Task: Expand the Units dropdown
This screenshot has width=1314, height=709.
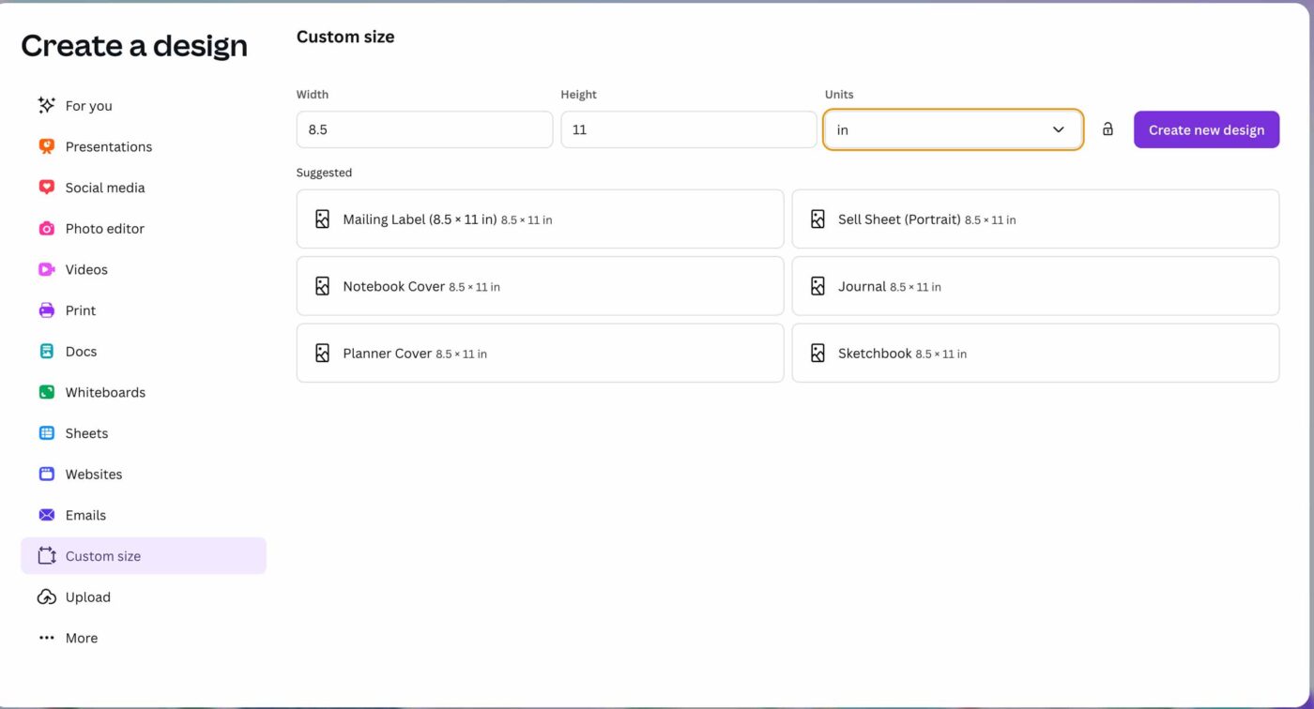Action: pyautogui.click(x=953, y=129)
